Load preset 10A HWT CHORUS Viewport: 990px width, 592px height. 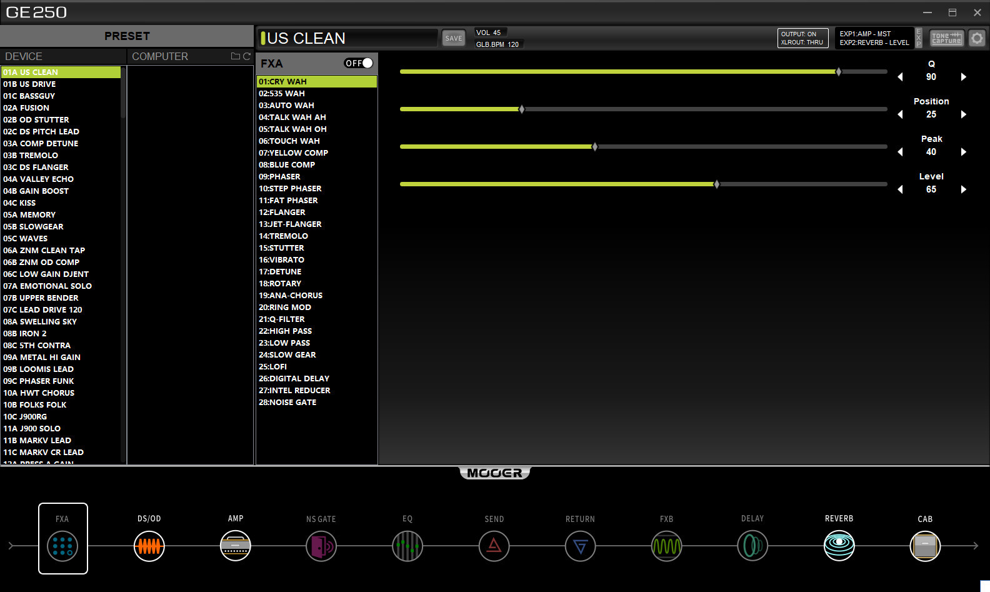(x=61, y=393)
